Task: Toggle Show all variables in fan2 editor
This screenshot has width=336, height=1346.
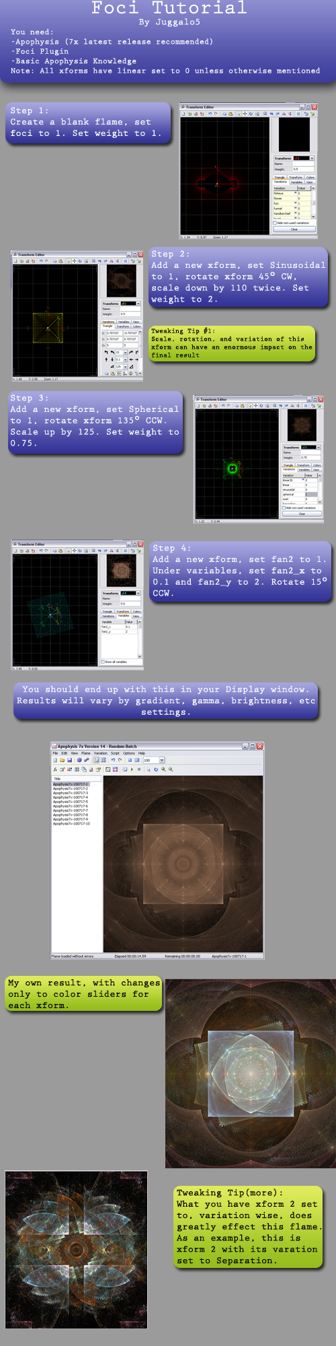Action: click(x=103, y=662)
